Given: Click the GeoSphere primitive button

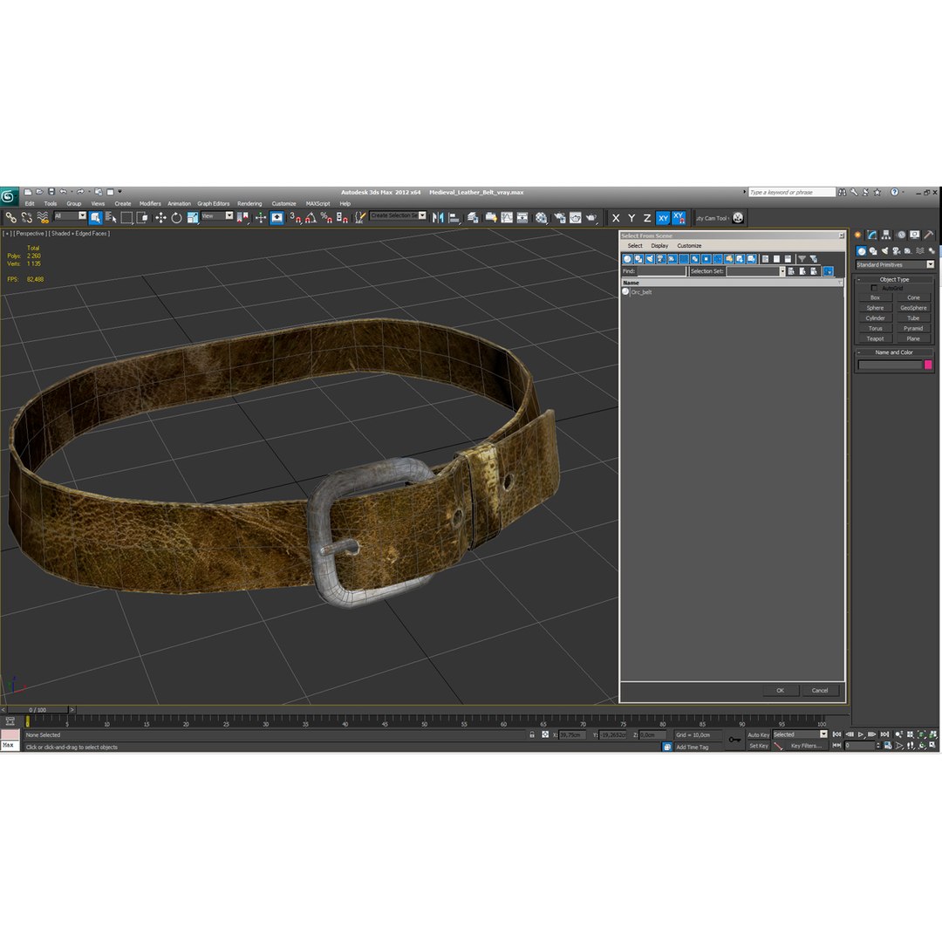Looking at the screenshot, I should pyautogui.click(x=913, y=308).
